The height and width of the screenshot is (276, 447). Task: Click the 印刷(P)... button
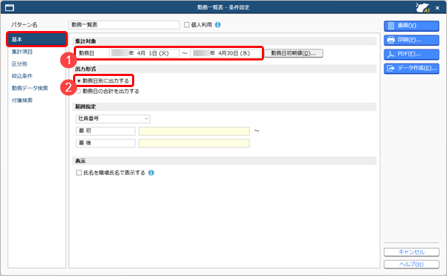pyautogui.click(x=412, y=40)
